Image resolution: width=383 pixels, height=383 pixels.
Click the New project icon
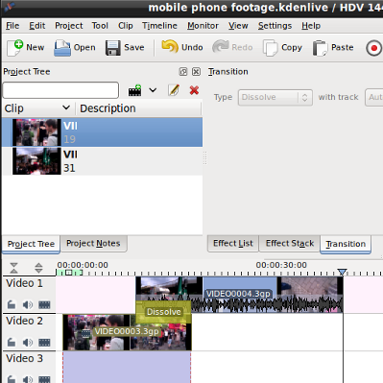14,48
